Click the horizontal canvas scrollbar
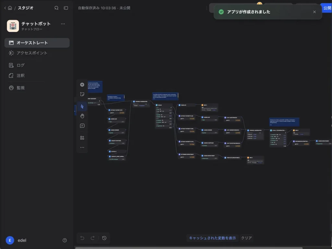The width and height of the screenshot is (332, 249). point(189,248)
